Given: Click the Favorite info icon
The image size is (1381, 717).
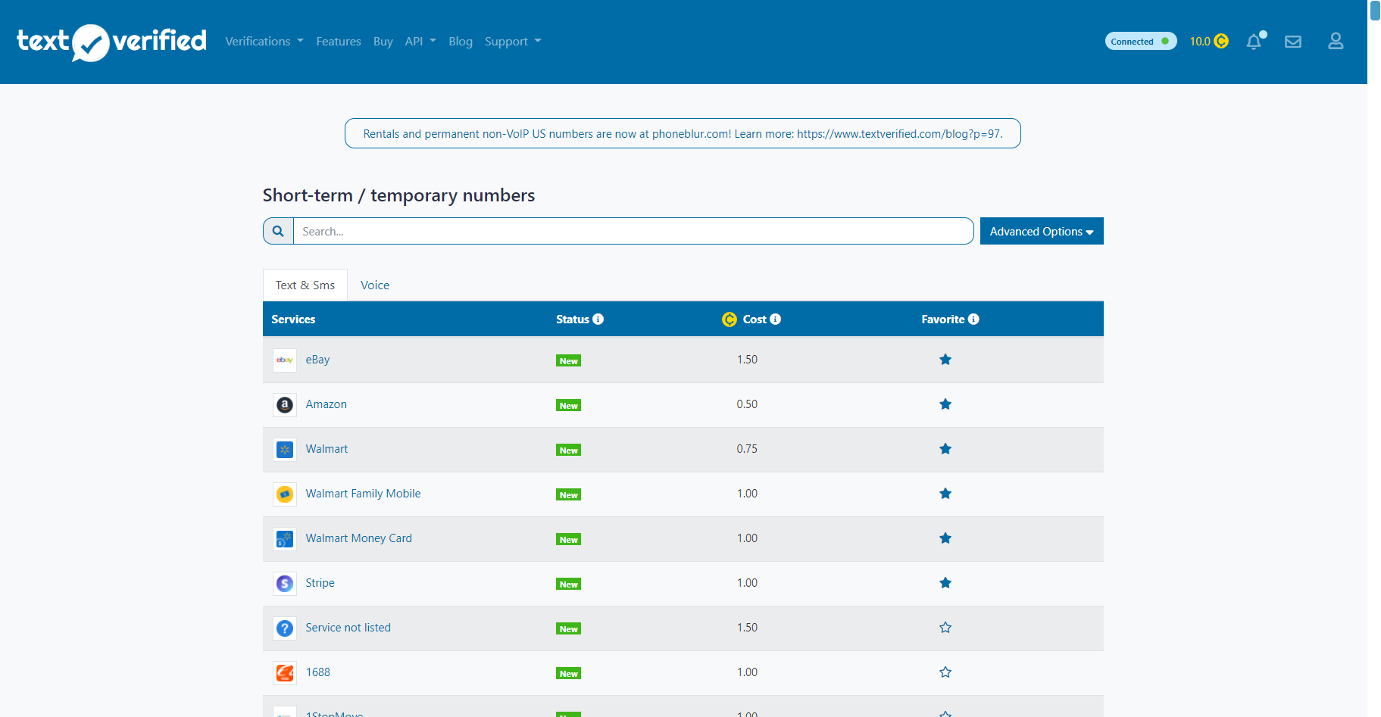Looking at the screenshot, I should (x=973, y=319).
